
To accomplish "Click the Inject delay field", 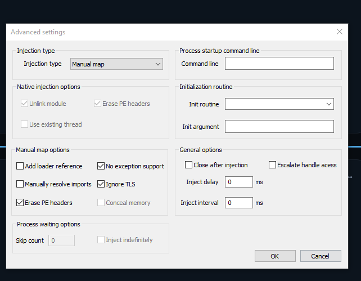I will pos(238,182).
